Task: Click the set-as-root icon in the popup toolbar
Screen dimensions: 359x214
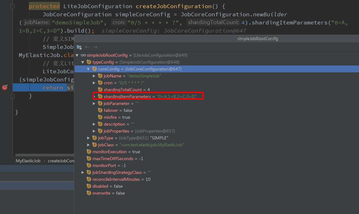Action: [x=79, y=47]
